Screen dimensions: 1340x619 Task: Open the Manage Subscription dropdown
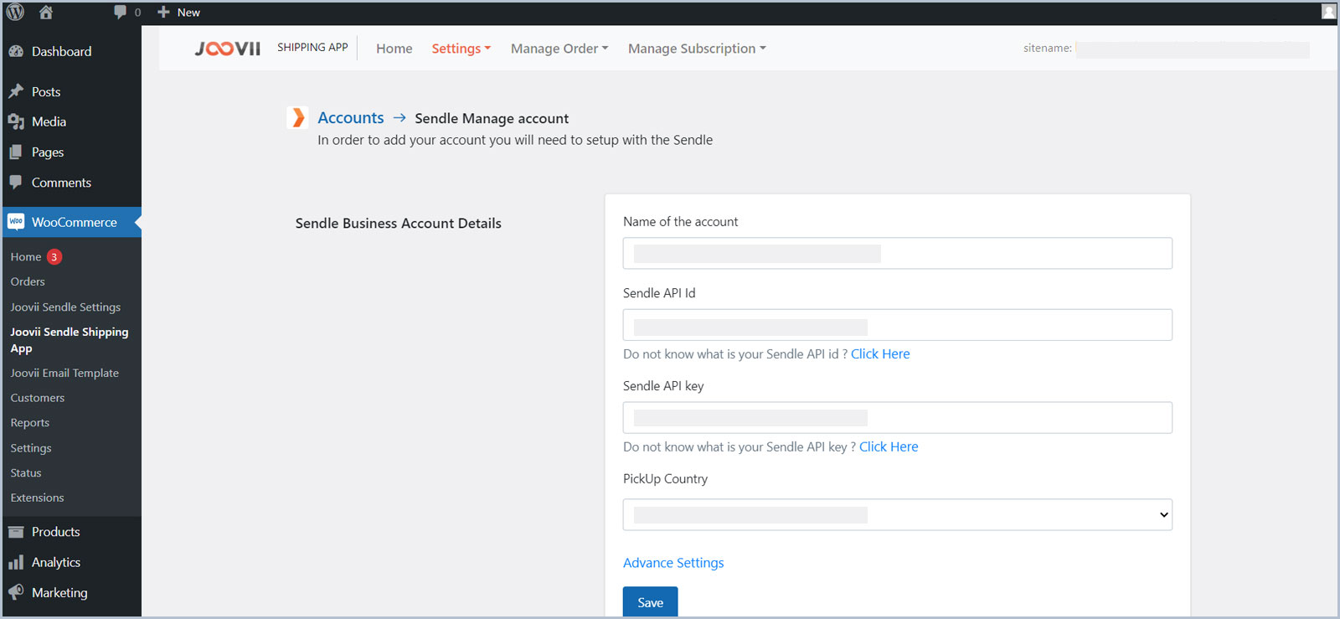point(696,49)
